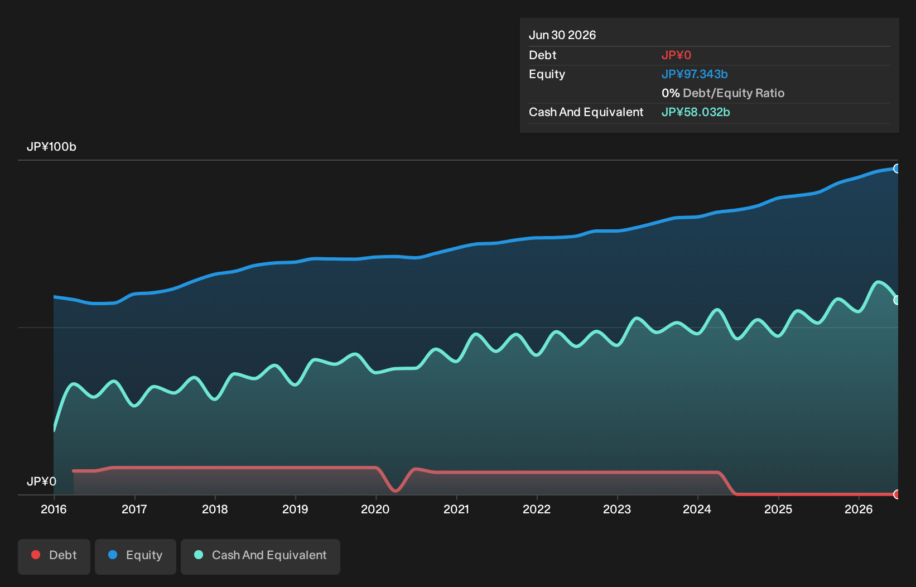The height and width of the screenshot is (587, 916).
Task: Click the 2019 x-axis label
Action: 295,509
